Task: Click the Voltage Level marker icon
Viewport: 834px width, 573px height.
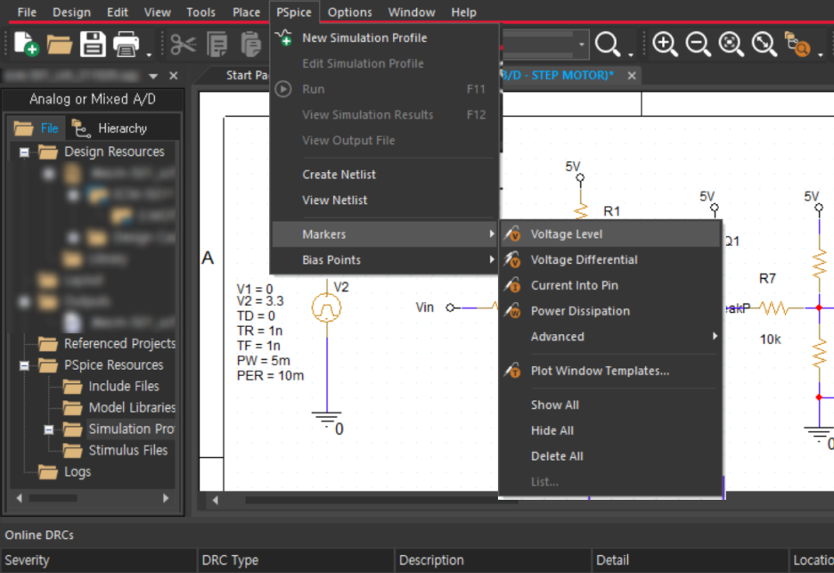Action: (x=512, y=233)
